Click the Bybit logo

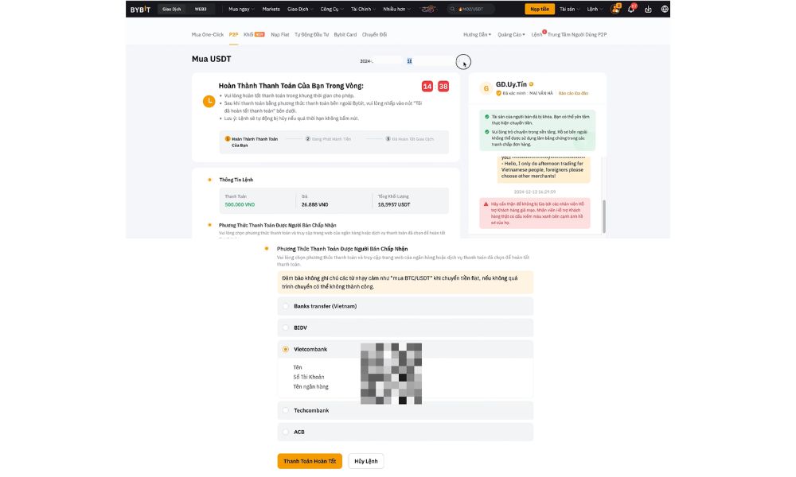coord(141,9)
